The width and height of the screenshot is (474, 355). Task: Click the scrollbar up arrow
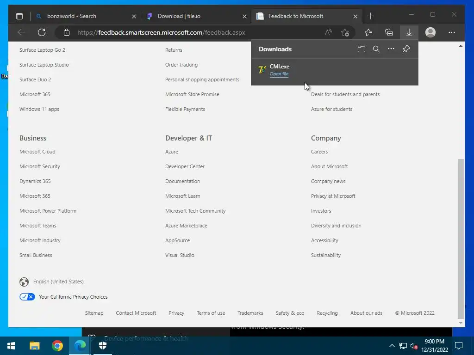point(461,46)
